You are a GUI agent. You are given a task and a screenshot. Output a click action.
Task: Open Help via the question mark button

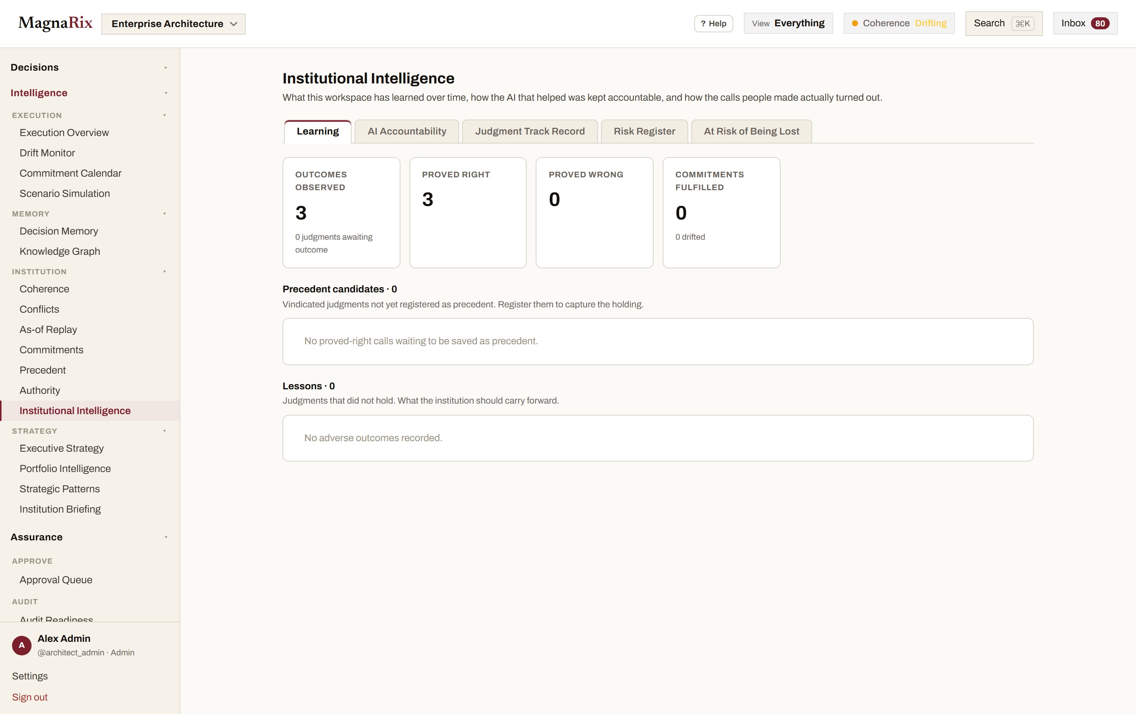click(713, 24)
